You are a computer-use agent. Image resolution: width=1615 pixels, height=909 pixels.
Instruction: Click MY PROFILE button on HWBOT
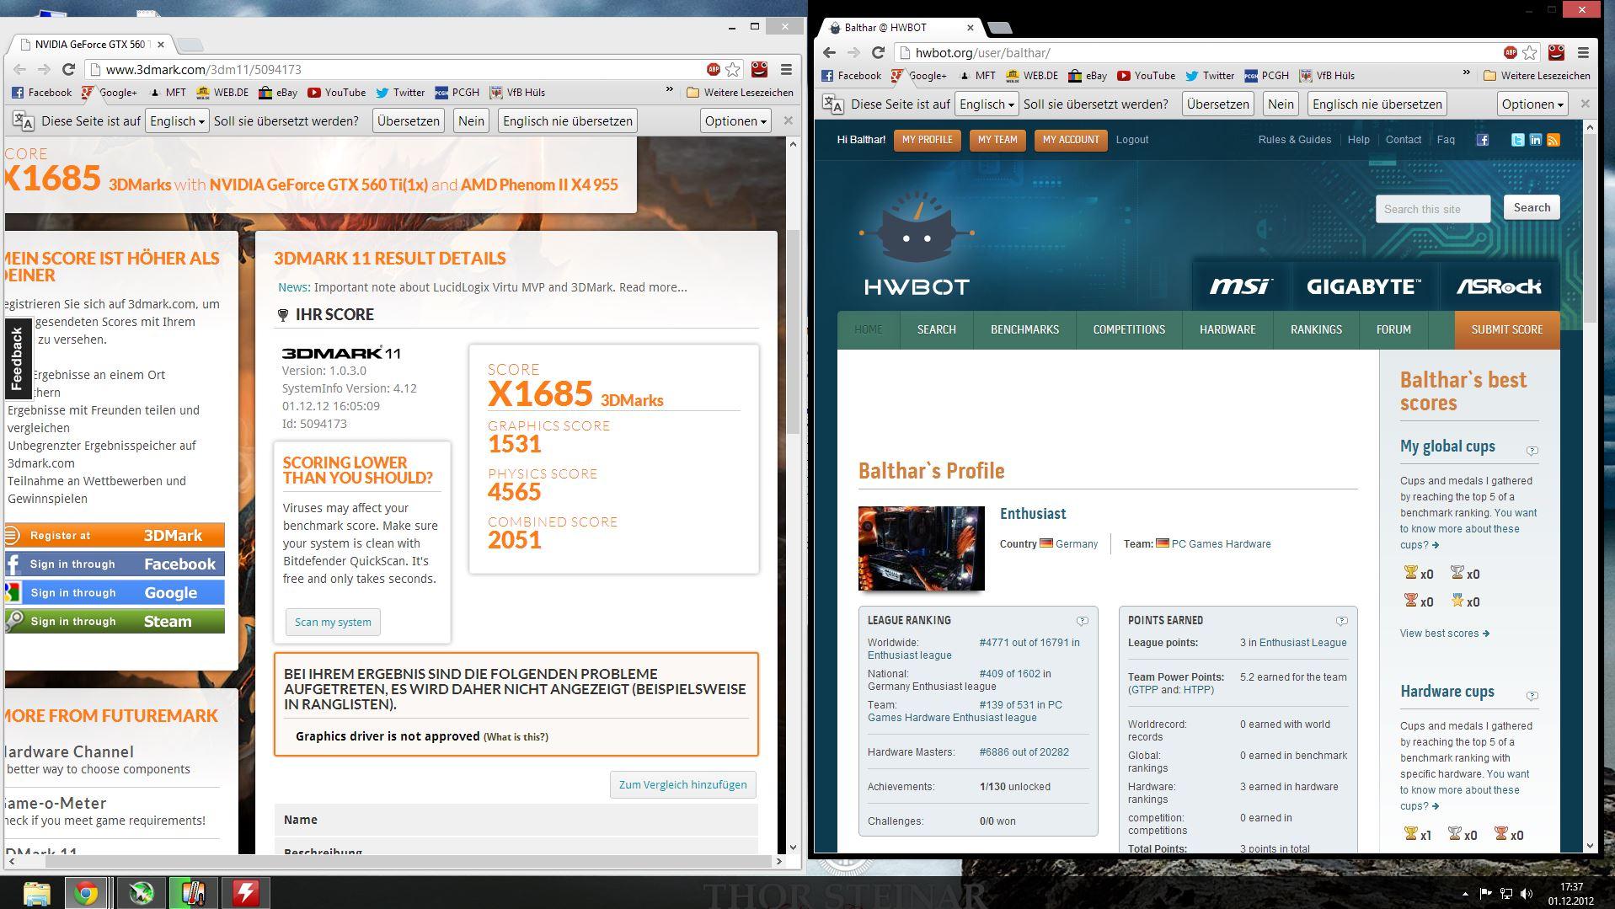click(927, 140)
